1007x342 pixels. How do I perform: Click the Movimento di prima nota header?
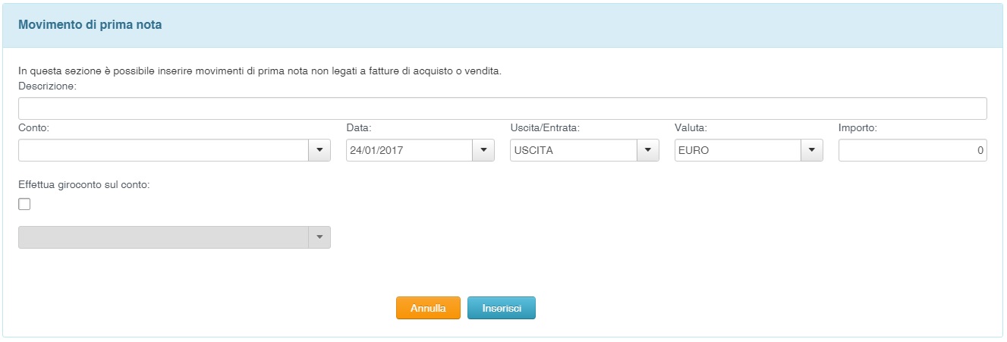90,25
